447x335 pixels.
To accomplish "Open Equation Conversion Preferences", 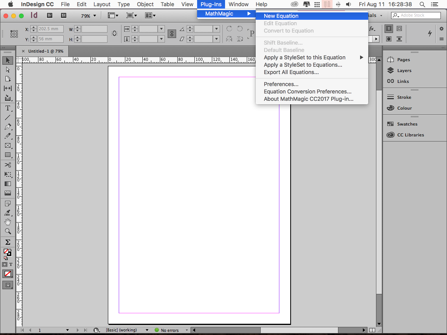I will (x=312, y=92).
